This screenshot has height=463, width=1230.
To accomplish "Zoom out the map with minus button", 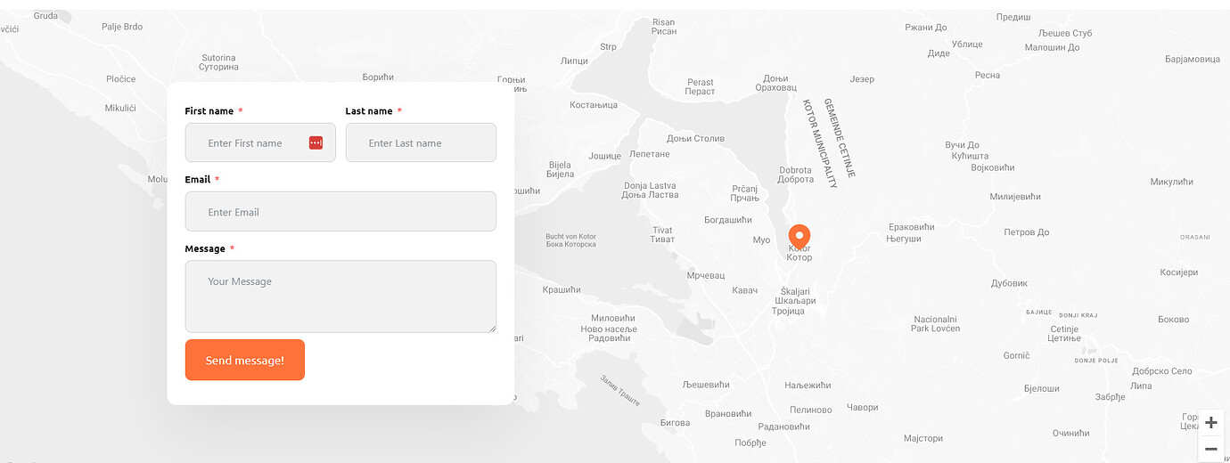I will point(1211,449).
